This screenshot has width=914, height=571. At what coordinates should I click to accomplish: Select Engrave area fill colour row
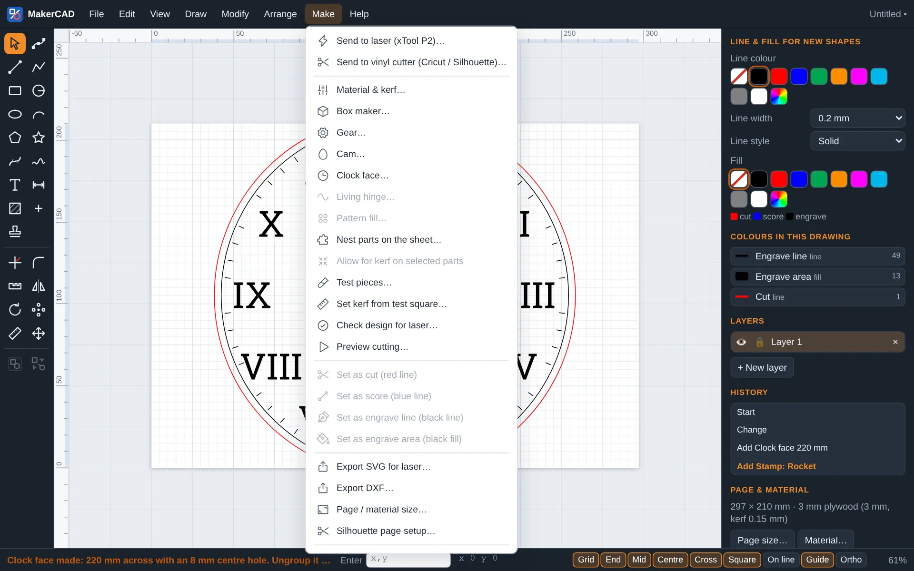coord(817,276)
